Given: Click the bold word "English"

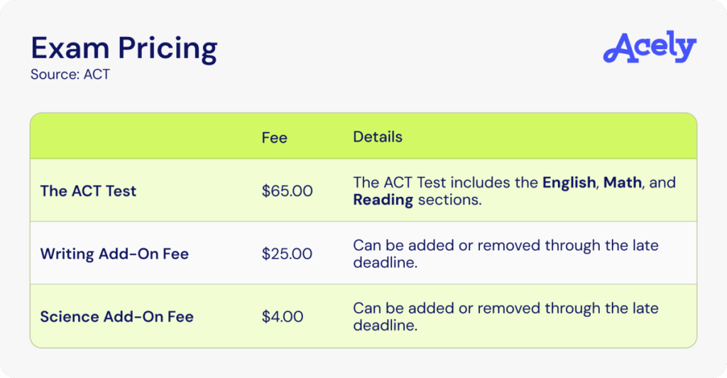Looking at the screenshot, I should (x=569, y=183).
